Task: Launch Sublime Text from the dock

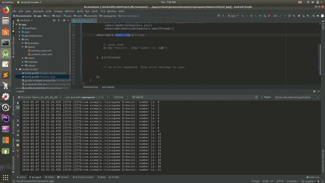Action: pos(6,75)
